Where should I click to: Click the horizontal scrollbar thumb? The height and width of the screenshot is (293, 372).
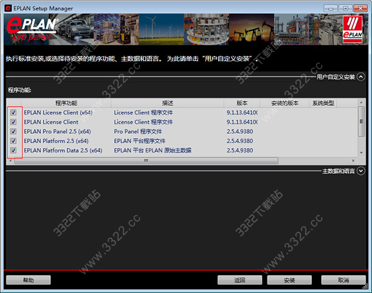146,160
